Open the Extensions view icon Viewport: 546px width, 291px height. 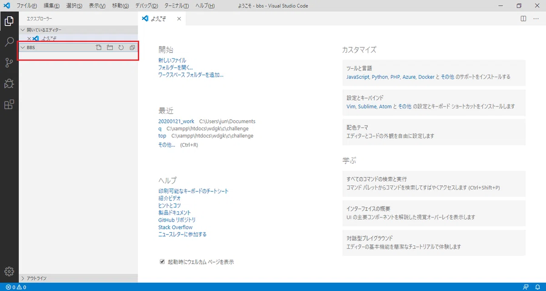[9, 105]
